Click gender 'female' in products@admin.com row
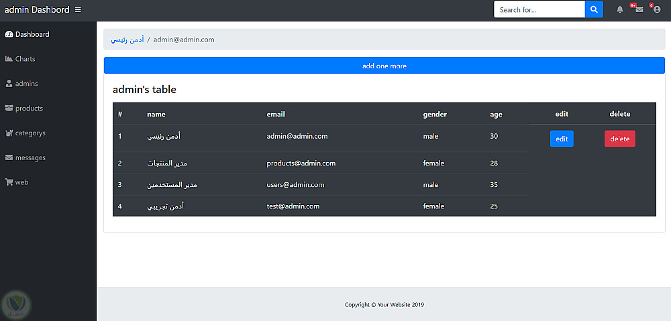 click(x=433, y=164)
